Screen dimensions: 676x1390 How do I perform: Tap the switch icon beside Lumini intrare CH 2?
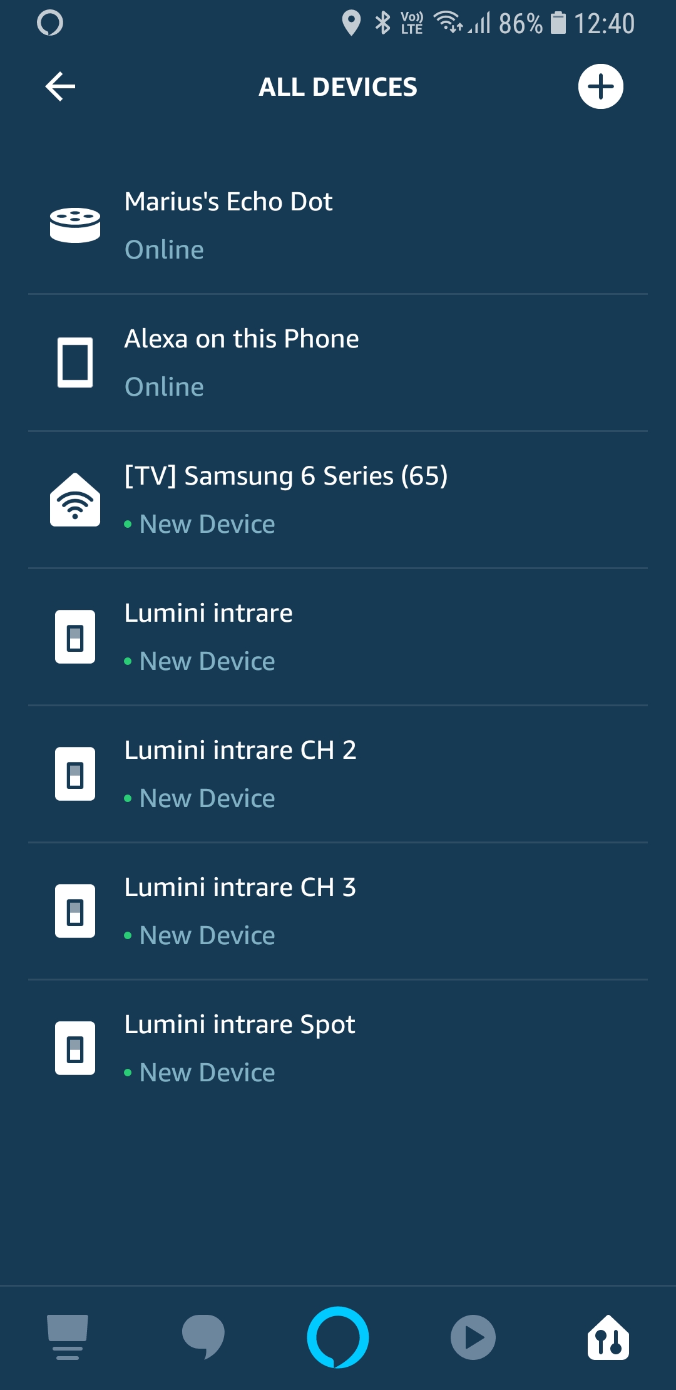[75, 774]
